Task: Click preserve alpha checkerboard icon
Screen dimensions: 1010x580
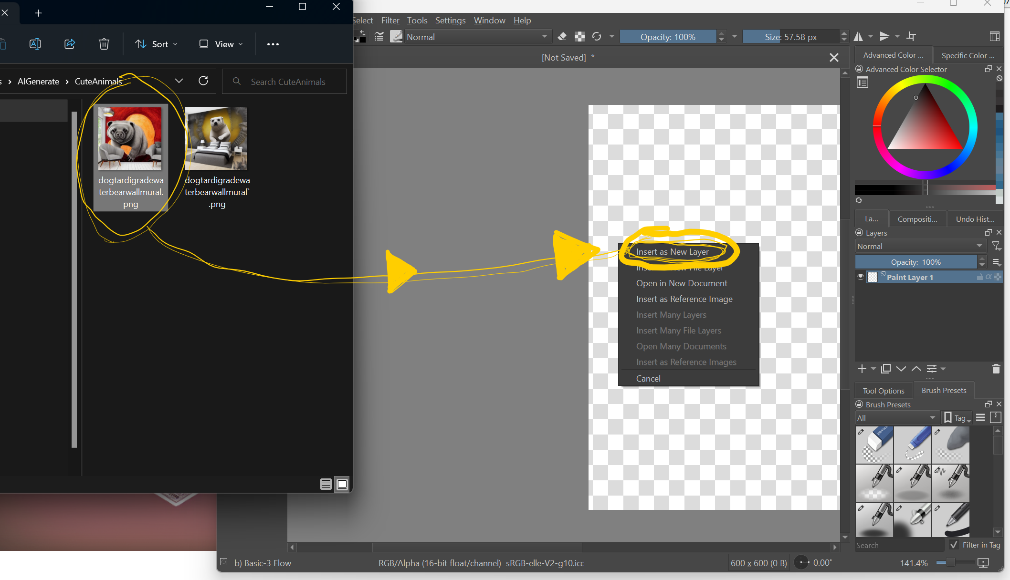Action: click(579, 37)
